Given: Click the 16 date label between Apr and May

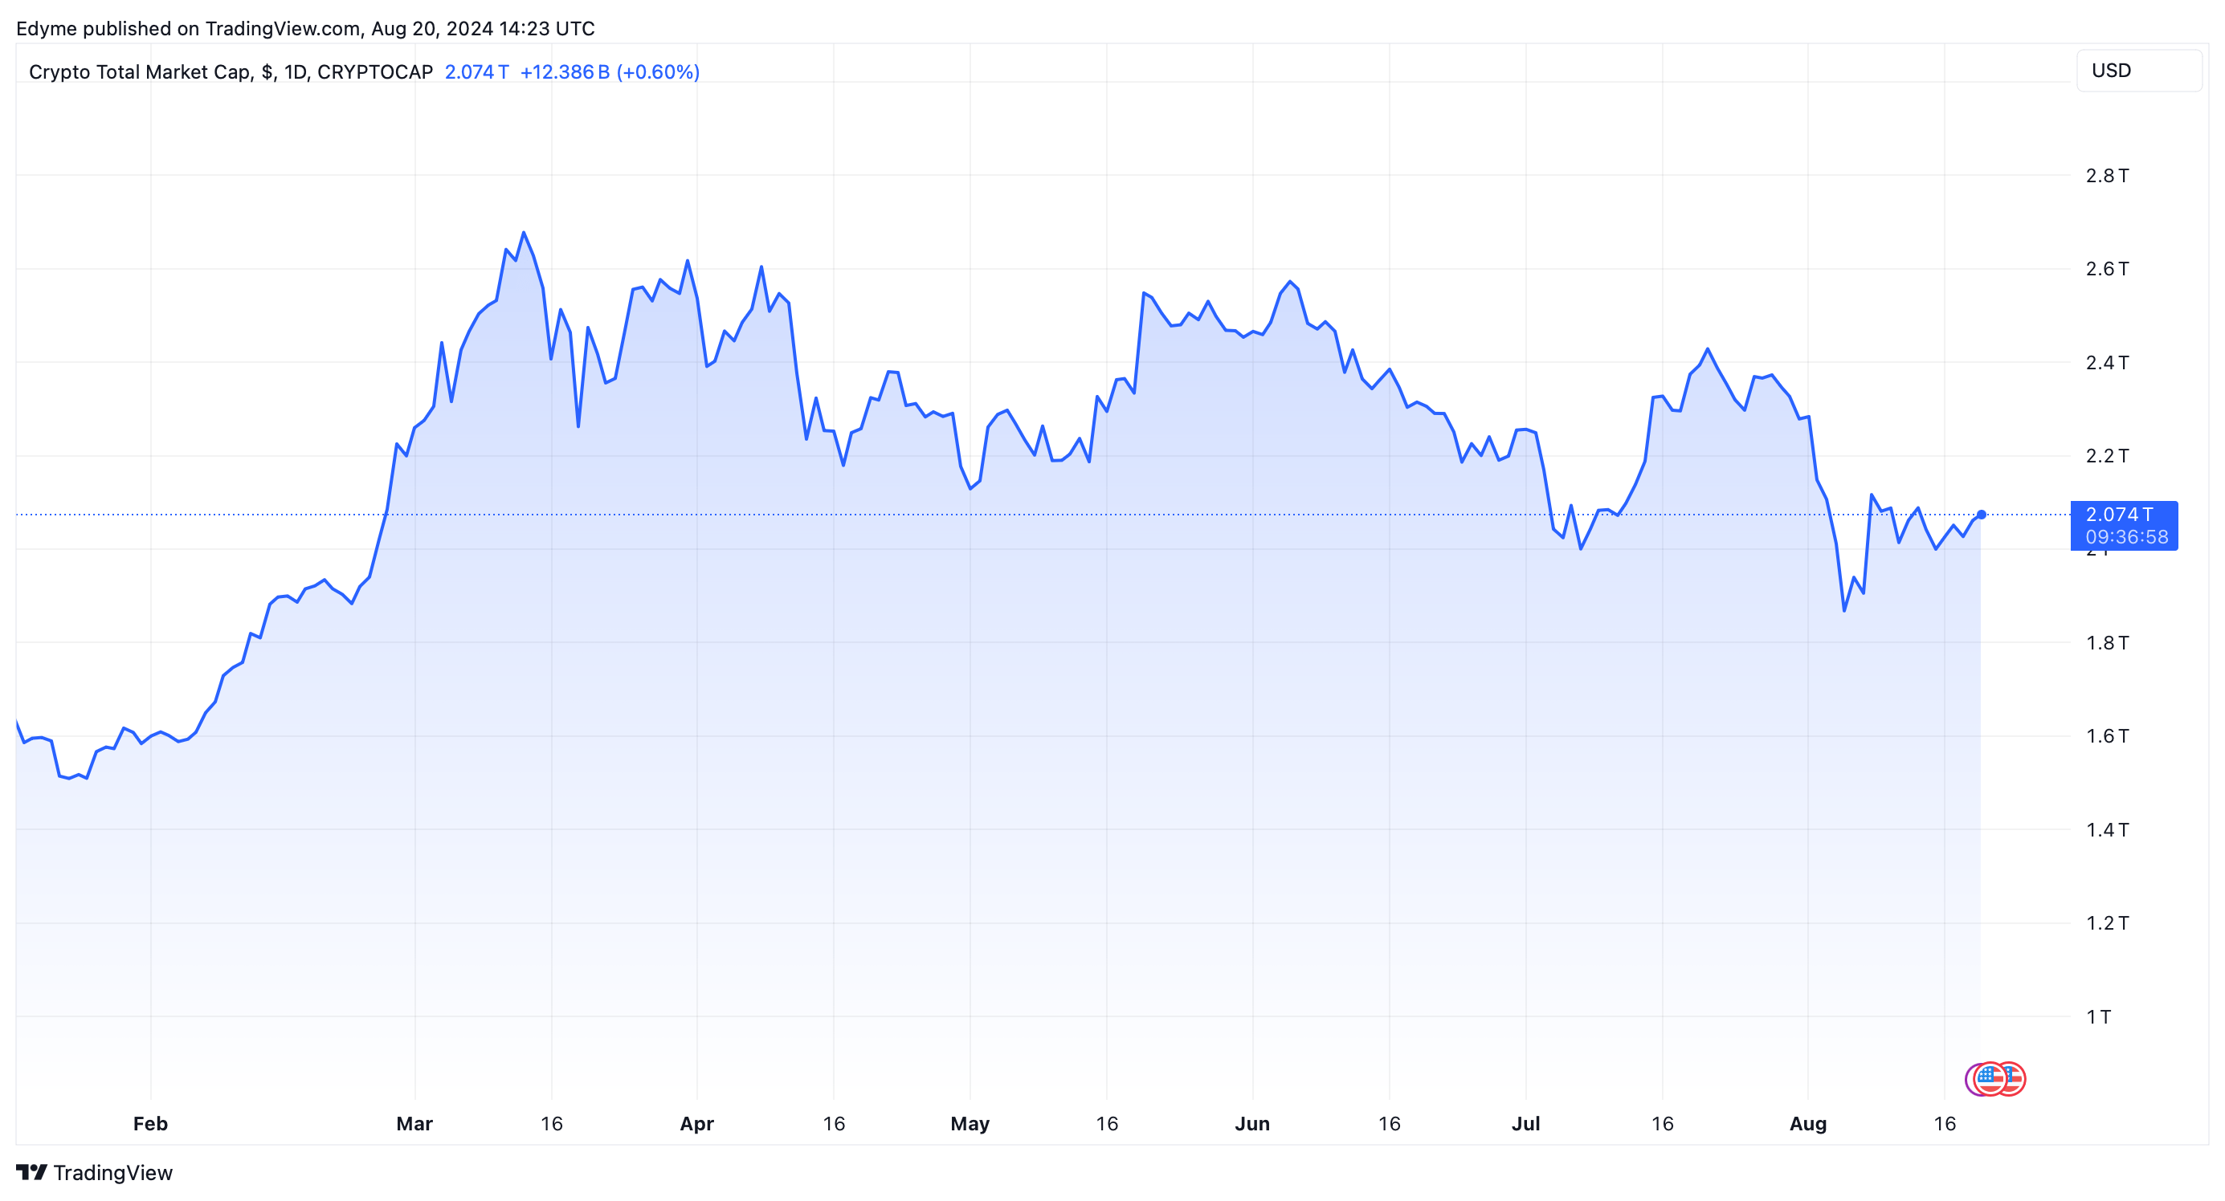Looking at the screenshot, I should [834, 1124].
